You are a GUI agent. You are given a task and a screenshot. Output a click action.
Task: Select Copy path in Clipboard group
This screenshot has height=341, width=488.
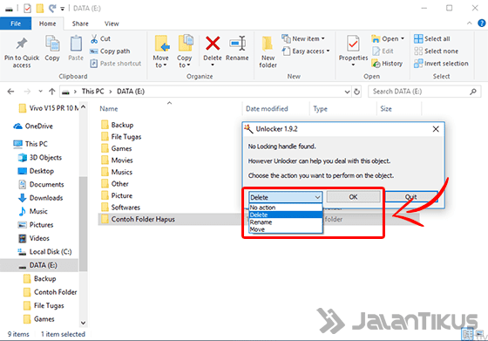tap(110, 51)
